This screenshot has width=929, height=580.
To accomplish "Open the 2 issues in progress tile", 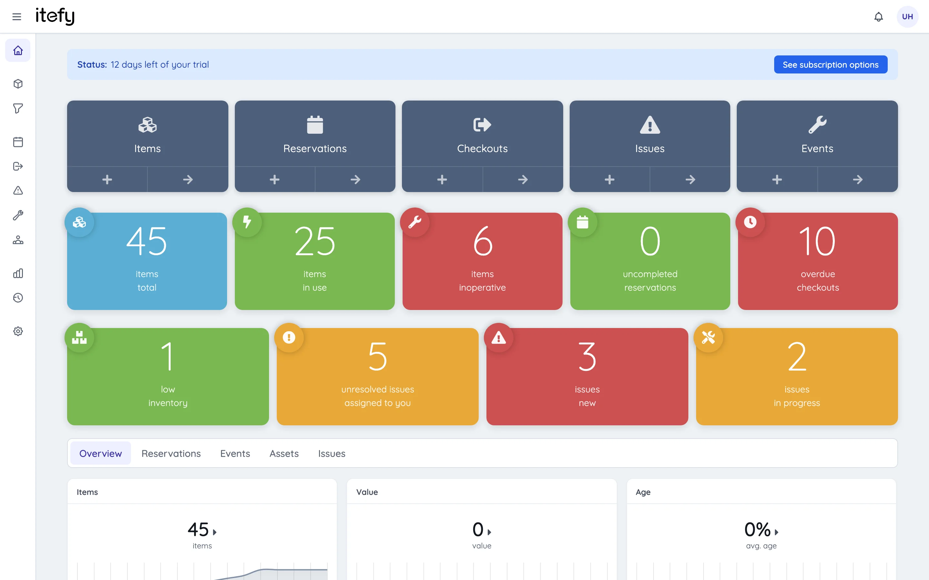I will point(796,376).
